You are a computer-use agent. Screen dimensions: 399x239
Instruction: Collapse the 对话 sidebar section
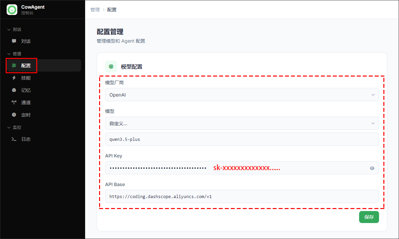[9, 30]
